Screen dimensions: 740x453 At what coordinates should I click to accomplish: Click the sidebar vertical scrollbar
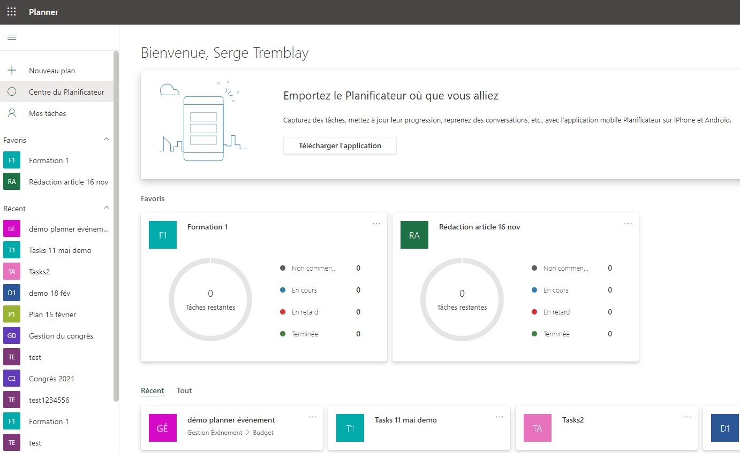click(x=116, y=226)
